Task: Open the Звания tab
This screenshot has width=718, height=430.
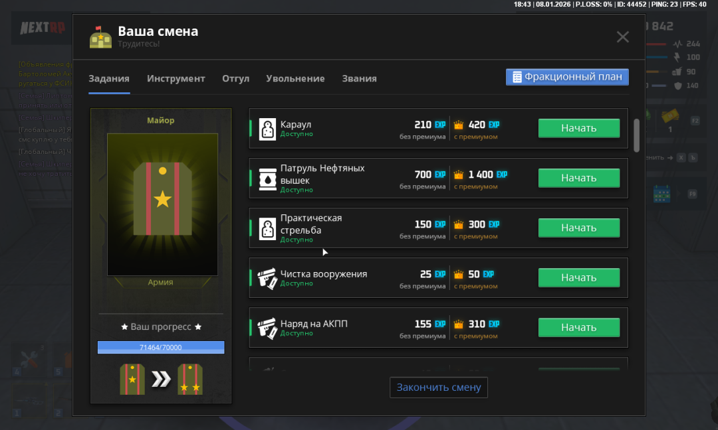Action: pyautogui.click(x=359, y=78)
